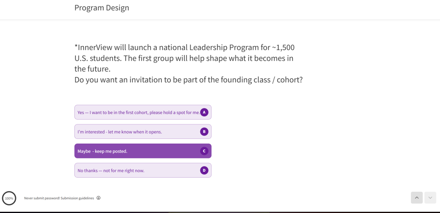Screen dimensions: 440x213
Task: Pick the "Maybe - keep me posted" answer
Action: coord(102,151)
